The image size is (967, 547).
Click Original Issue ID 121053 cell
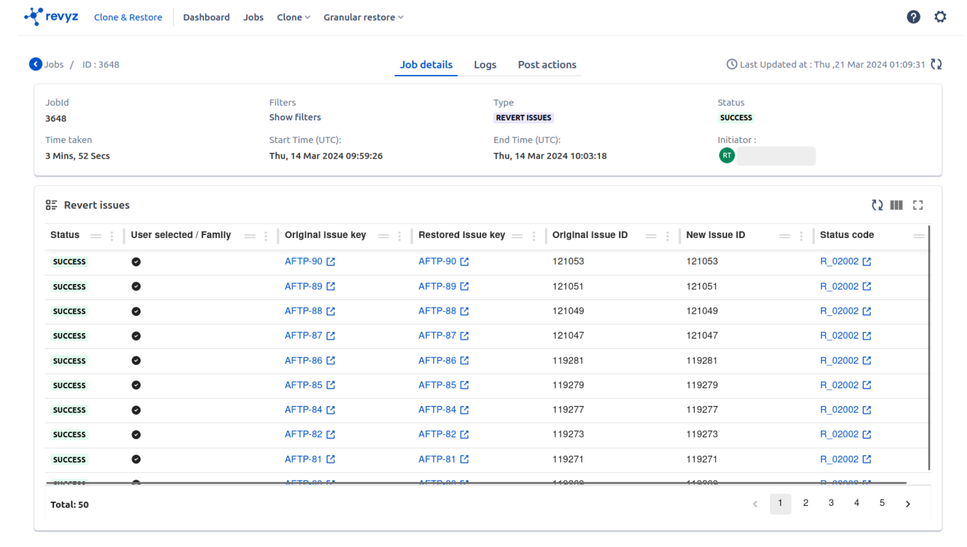(568, 262)
